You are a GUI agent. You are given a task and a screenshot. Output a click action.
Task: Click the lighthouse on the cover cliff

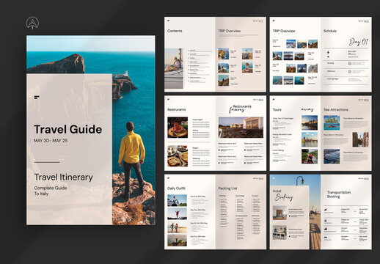(x=126, y=73)
